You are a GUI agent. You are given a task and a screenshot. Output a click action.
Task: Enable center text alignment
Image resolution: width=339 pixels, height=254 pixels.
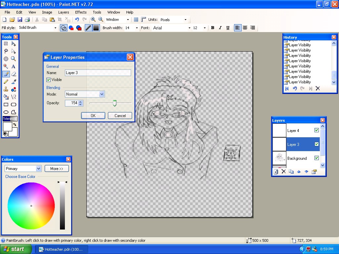pos(245,28)
